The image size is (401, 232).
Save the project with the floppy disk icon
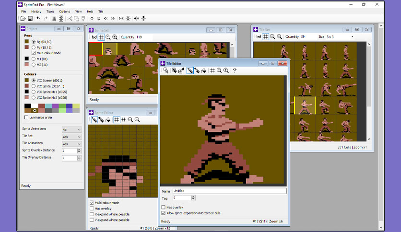[x=30, y=18]
